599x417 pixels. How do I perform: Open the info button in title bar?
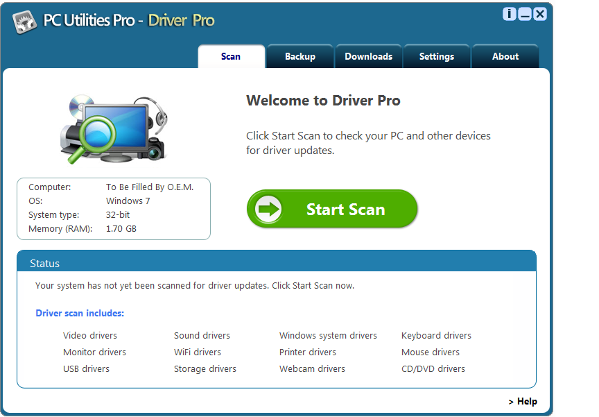[x=510, y=14]
